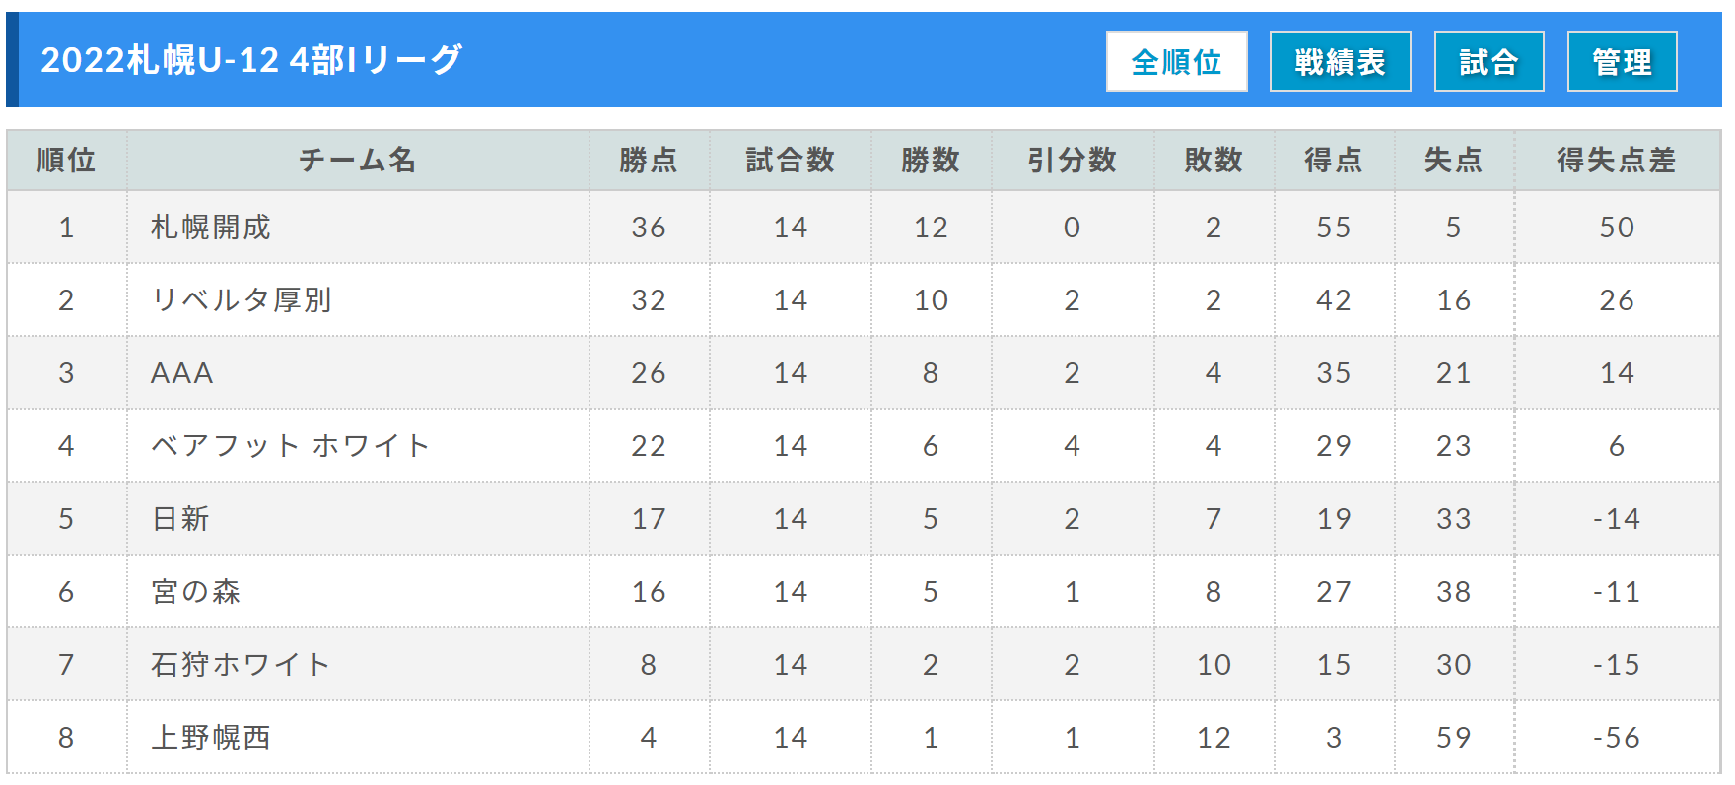This screenshot has width=1735, height=785.
Task: Click the 失点 column header
Action: coord(1453,160)
